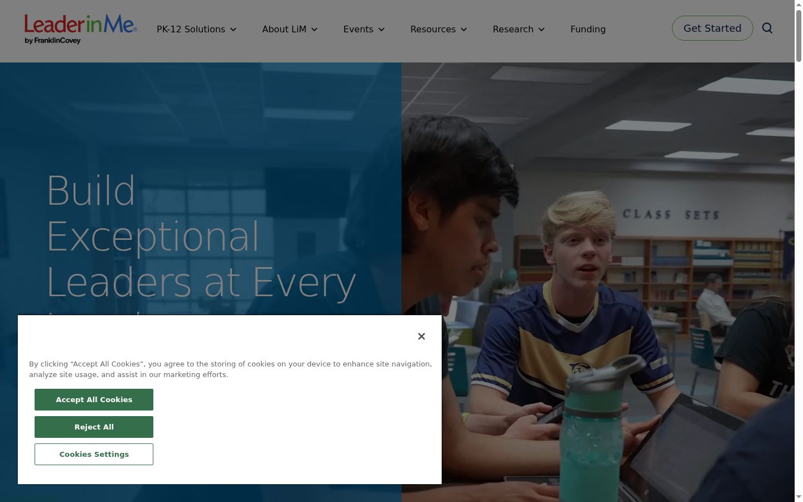Click the scrollbar up arrow

799,4
